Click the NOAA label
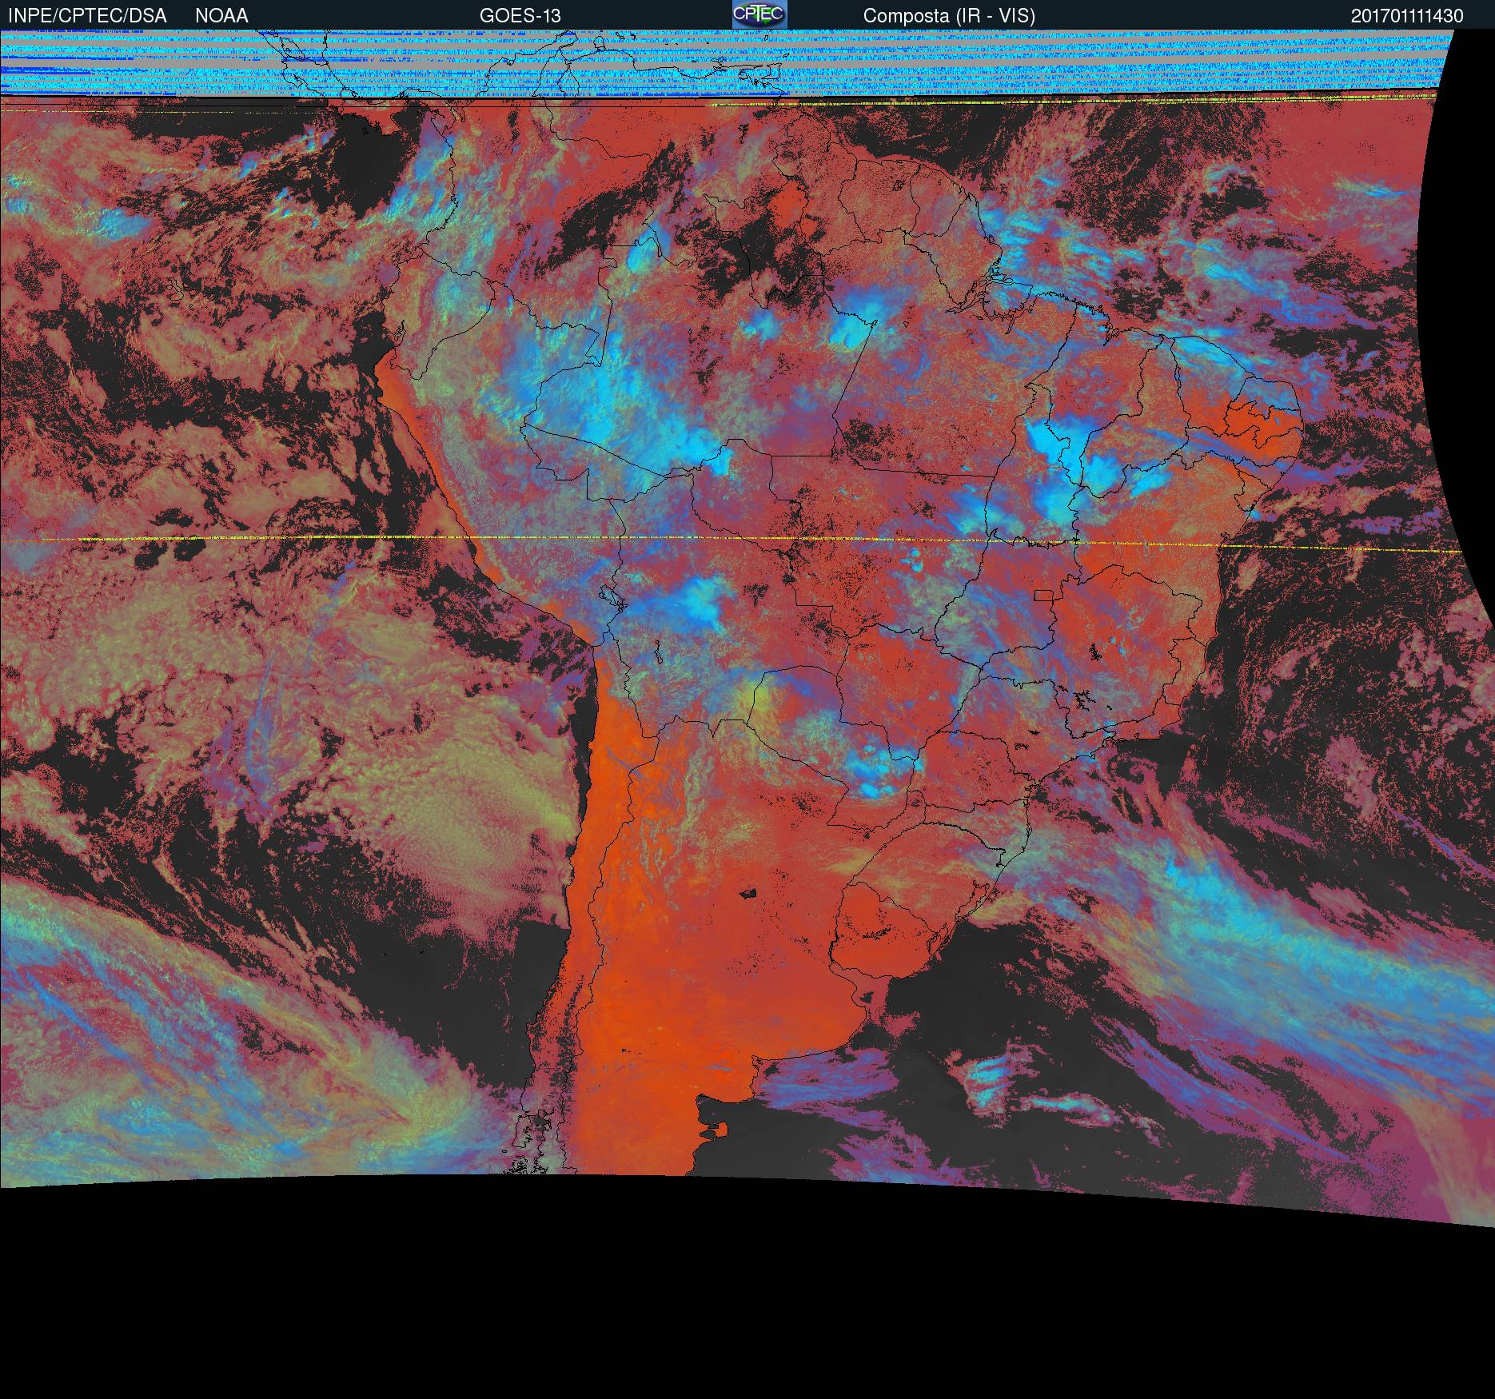 [221, 16]
